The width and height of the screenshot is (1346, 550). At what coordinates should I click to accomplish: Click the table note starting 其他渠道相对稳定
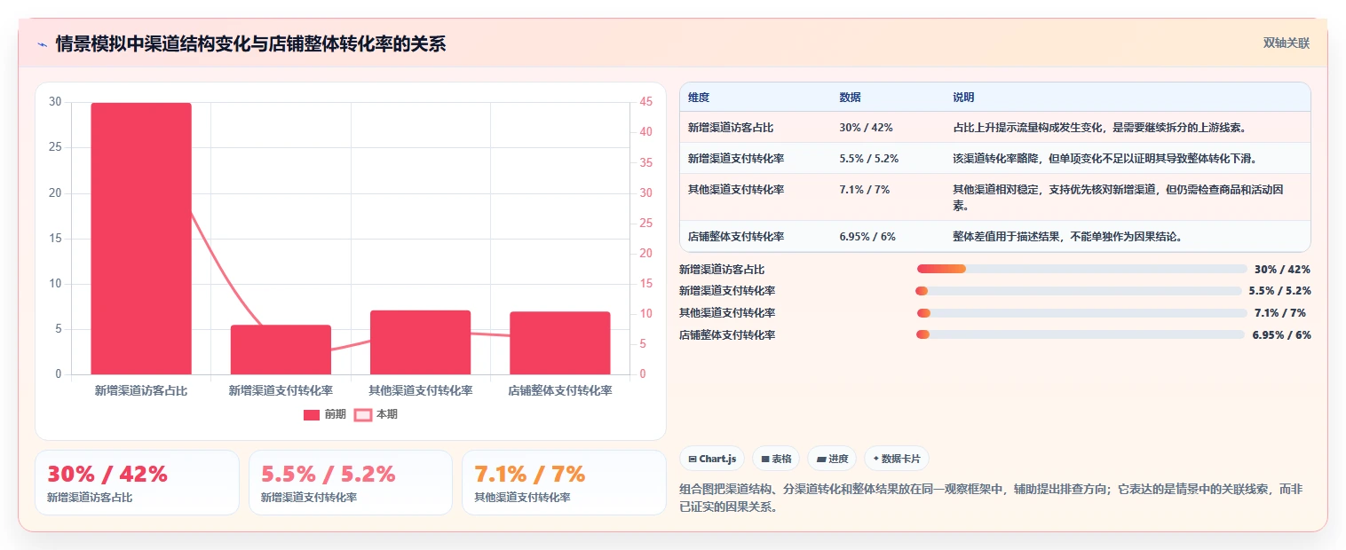1119,197
